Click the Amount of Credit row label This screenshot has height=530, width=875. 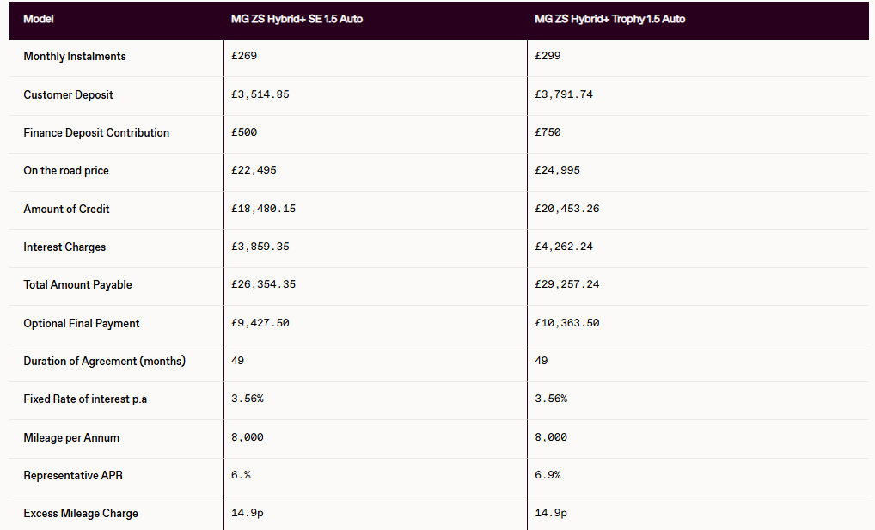66,210
